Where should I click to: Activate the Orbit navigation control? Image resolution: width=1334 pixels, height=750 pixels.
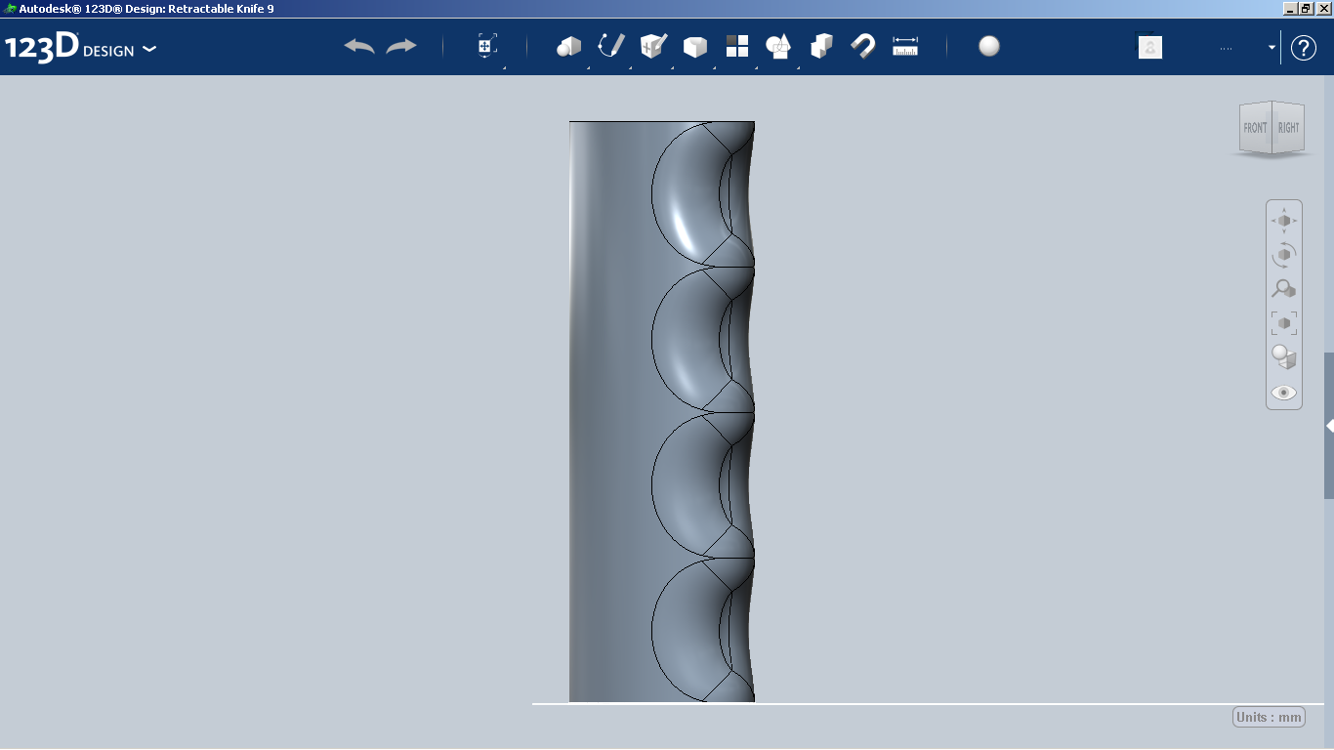tap(1284, 254)
